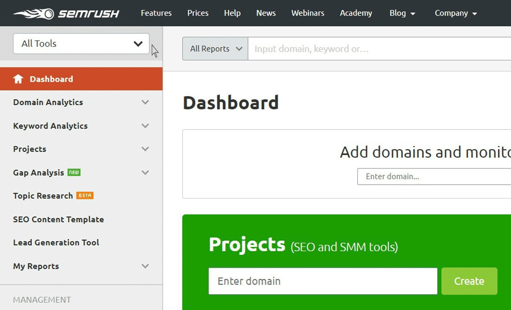Screen dimensions: 511x310
Task: Open the Prices page
Action: tap(198, 13)
